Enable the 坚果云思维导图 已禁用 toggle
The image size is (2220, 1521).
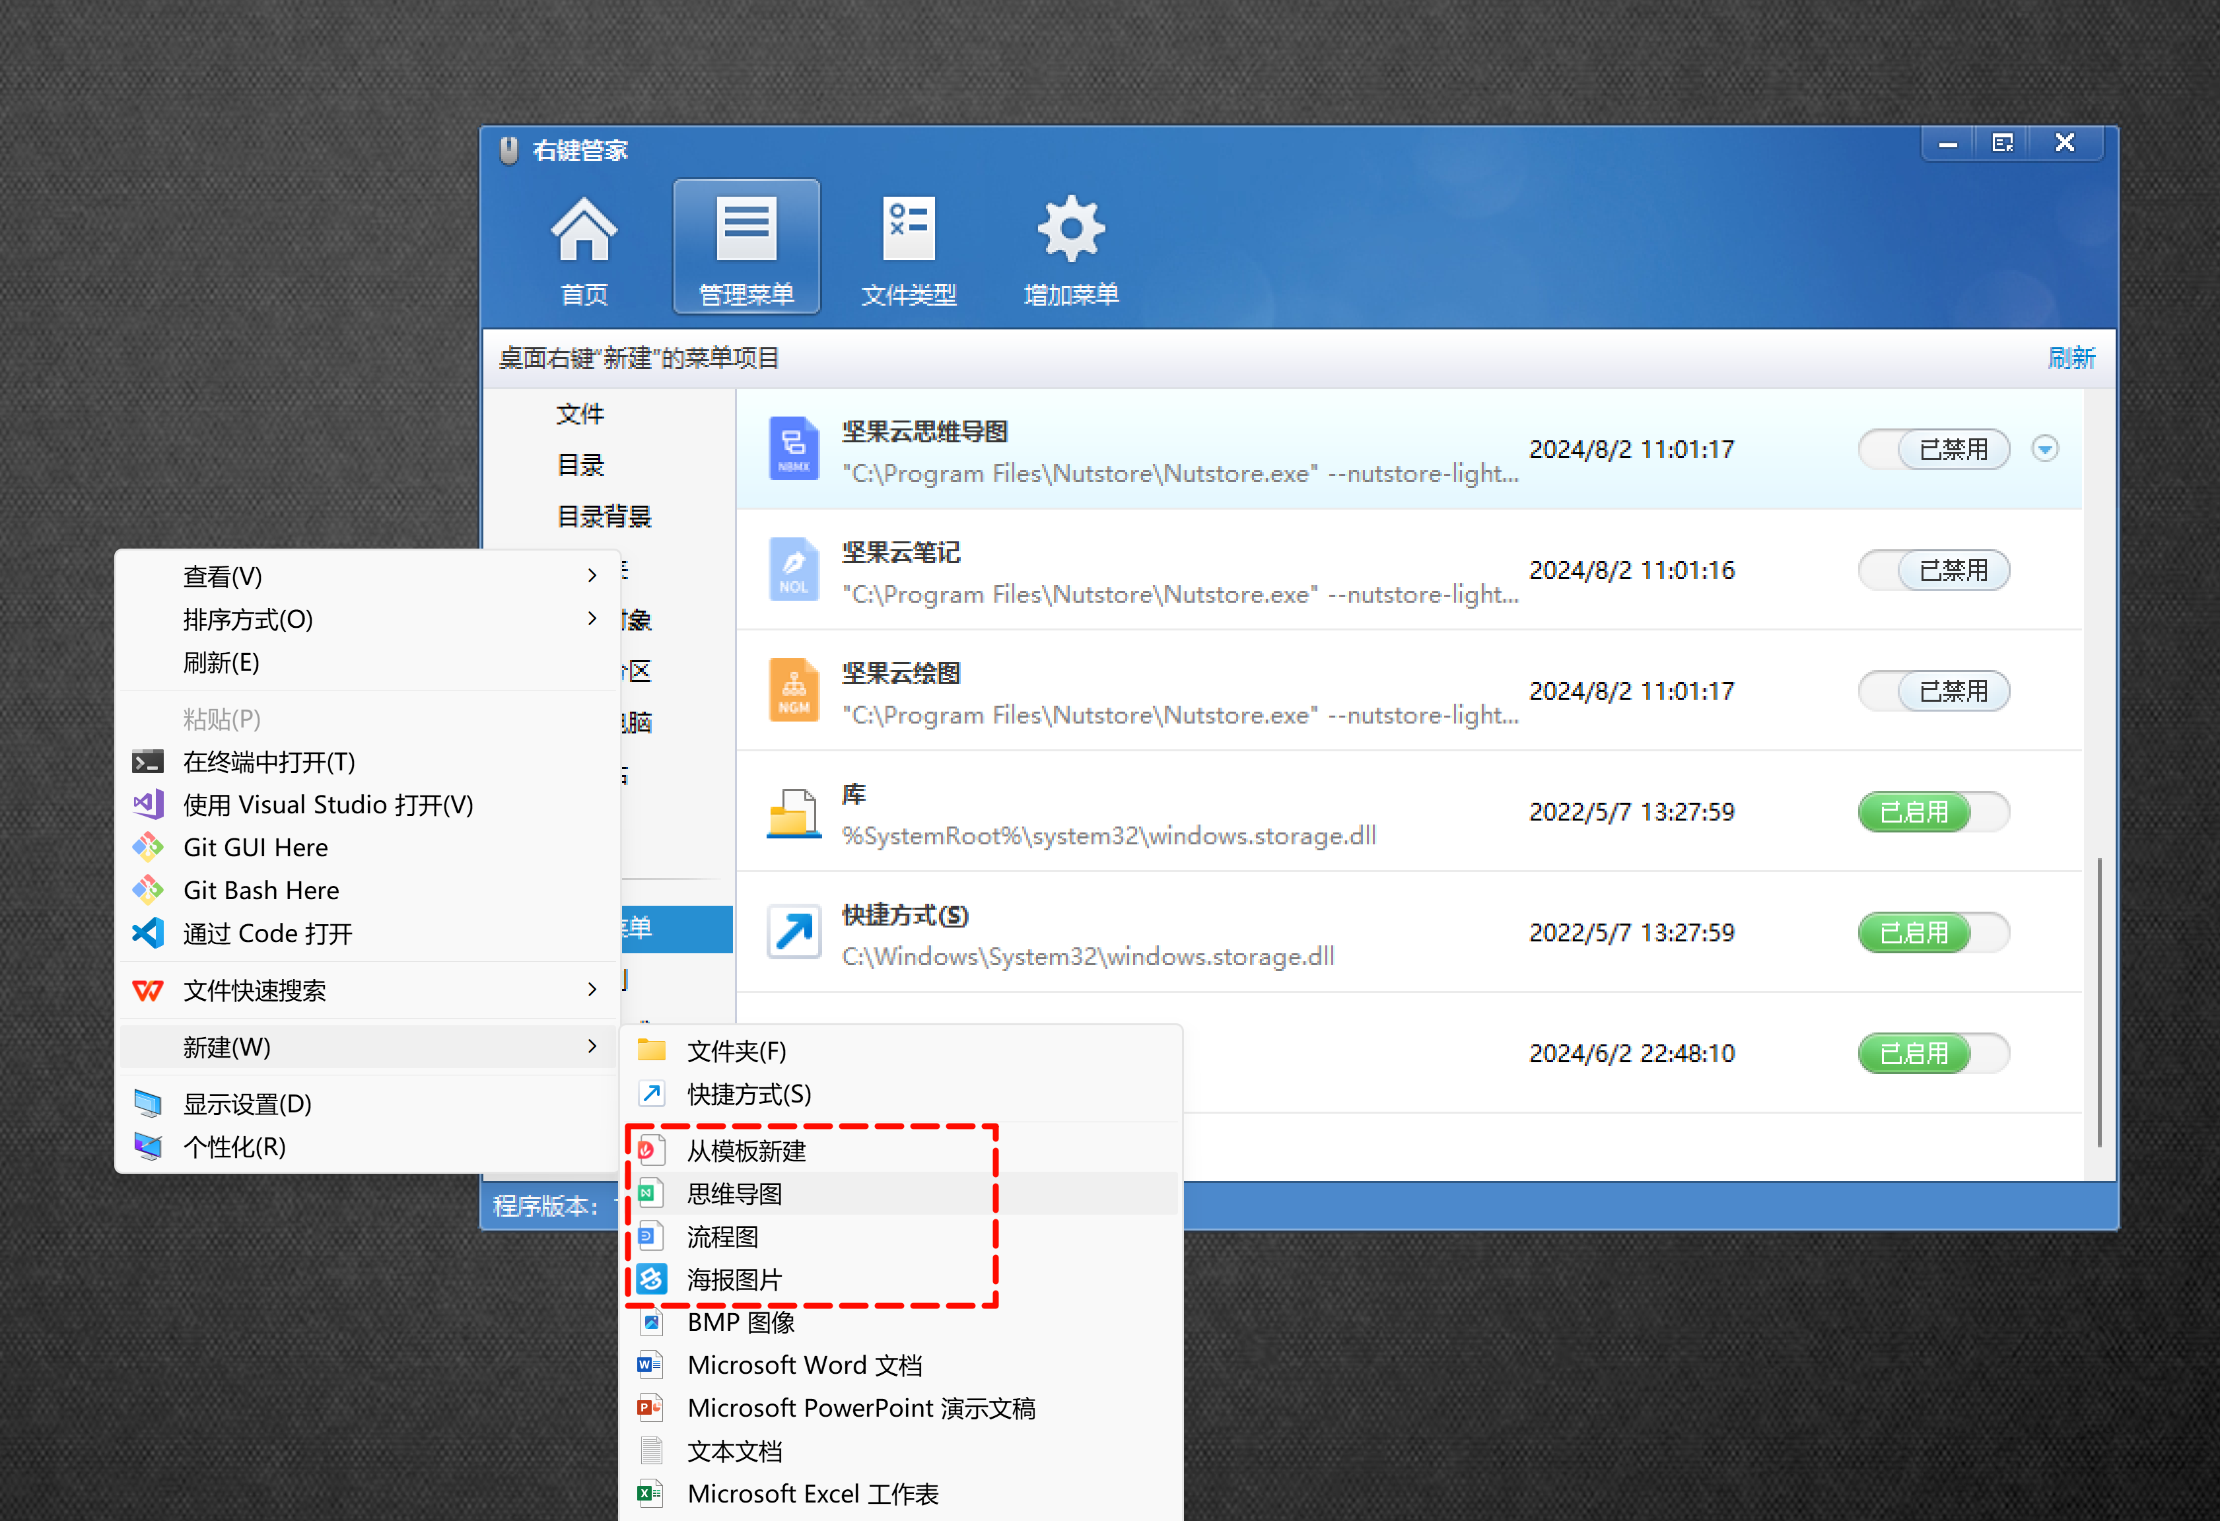point(1933,449)
